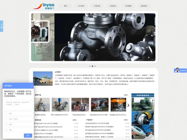Click the 邮箱 email input field
This screenshot has height=140, width=187.
pos(18,124)
